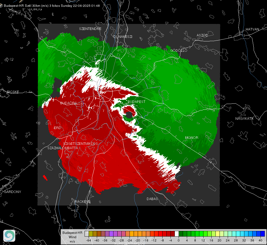Viewport: 267px width, 245px height.
Task: Click the '16' legend value
Action: tap(211, 240)
